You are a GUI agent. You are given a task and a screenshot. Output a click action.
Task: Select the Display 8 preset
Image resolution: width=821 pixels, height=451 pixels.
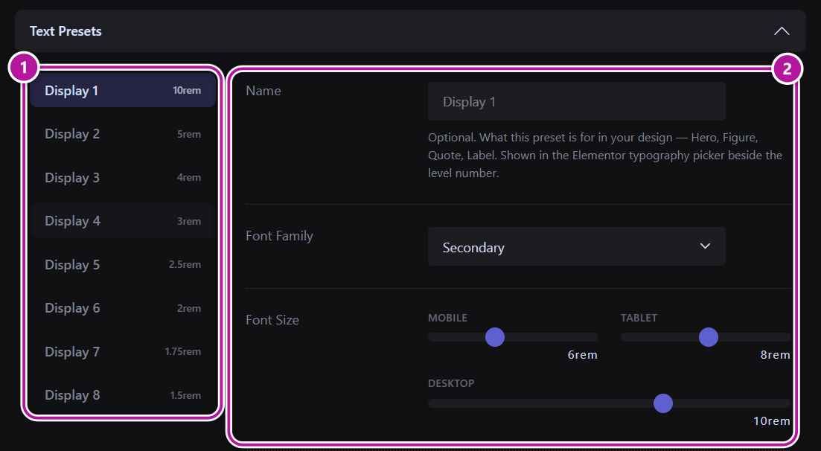[123, 395]
